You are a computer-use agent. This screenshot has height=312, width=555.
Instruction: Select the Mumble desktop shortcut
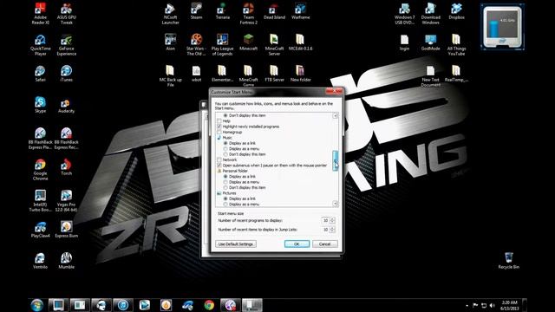(67, 261)
